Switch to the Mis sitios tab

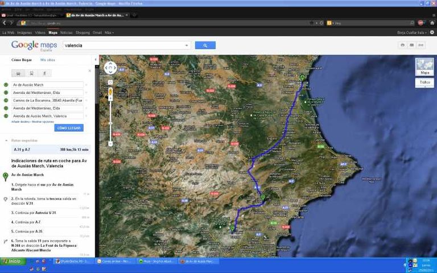click(x=47, y=60)
